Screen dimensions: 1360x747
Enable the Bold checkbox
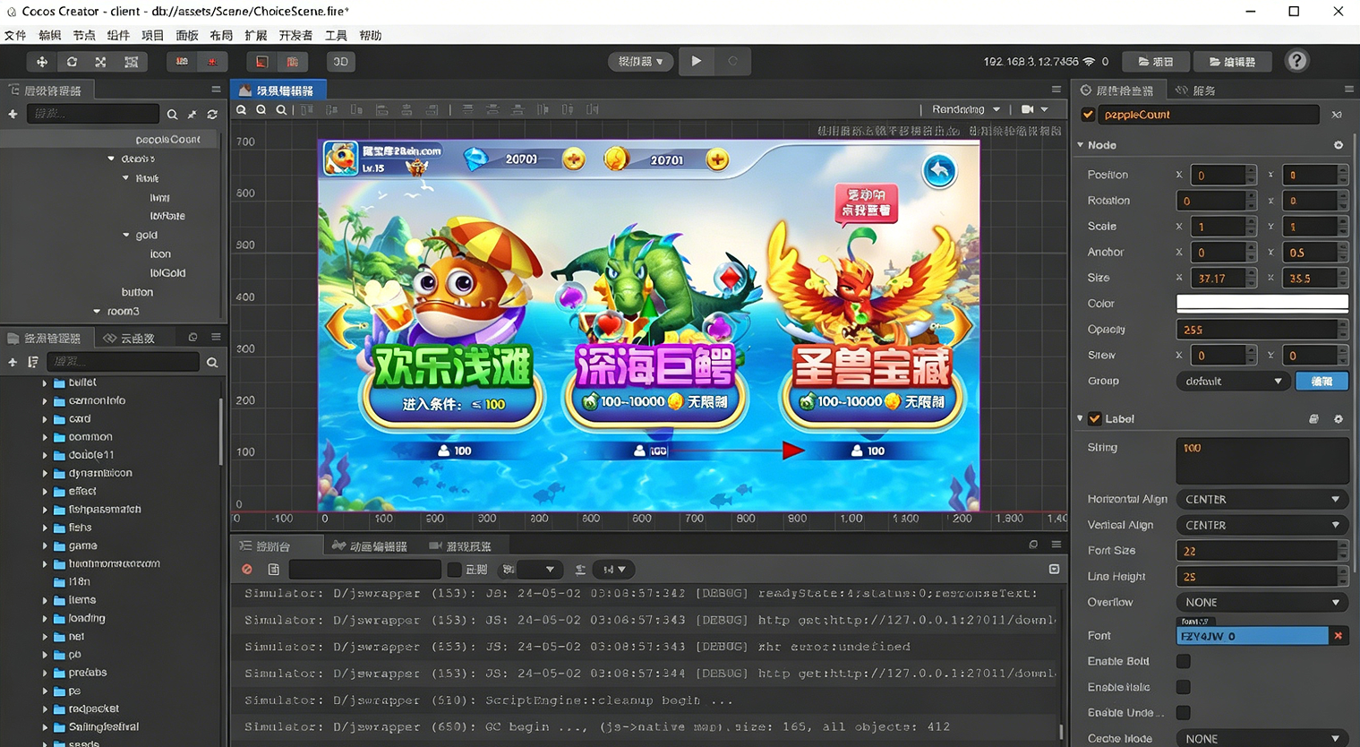pyautogui.click(x=1184, y=662)
